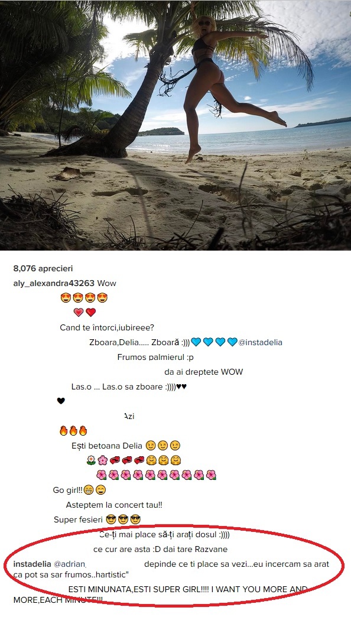Click the first blue heart emoji

tap(196, 342)
